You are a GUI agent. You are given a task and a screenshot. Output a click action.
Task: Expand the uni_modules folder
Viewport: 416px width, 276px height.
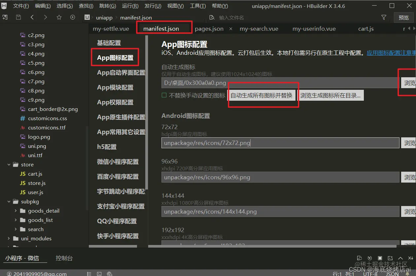(9, 238)
